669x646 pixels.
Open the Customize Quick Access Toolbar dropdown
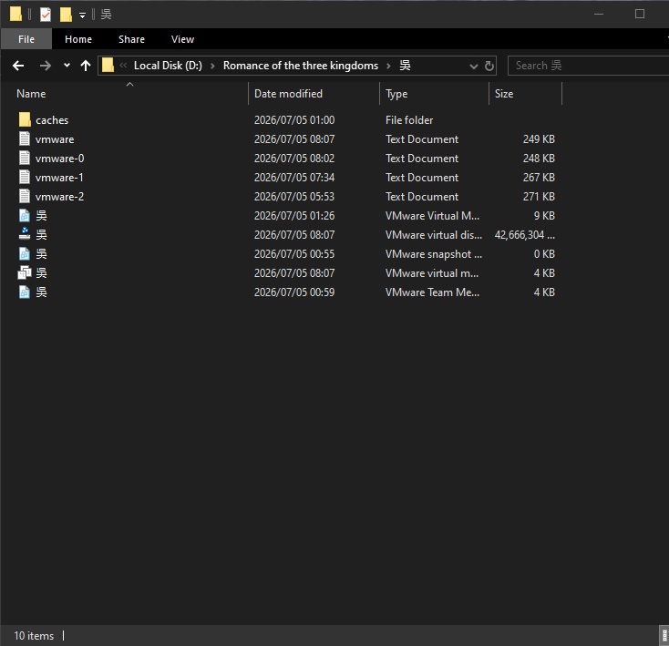point(82,15)
